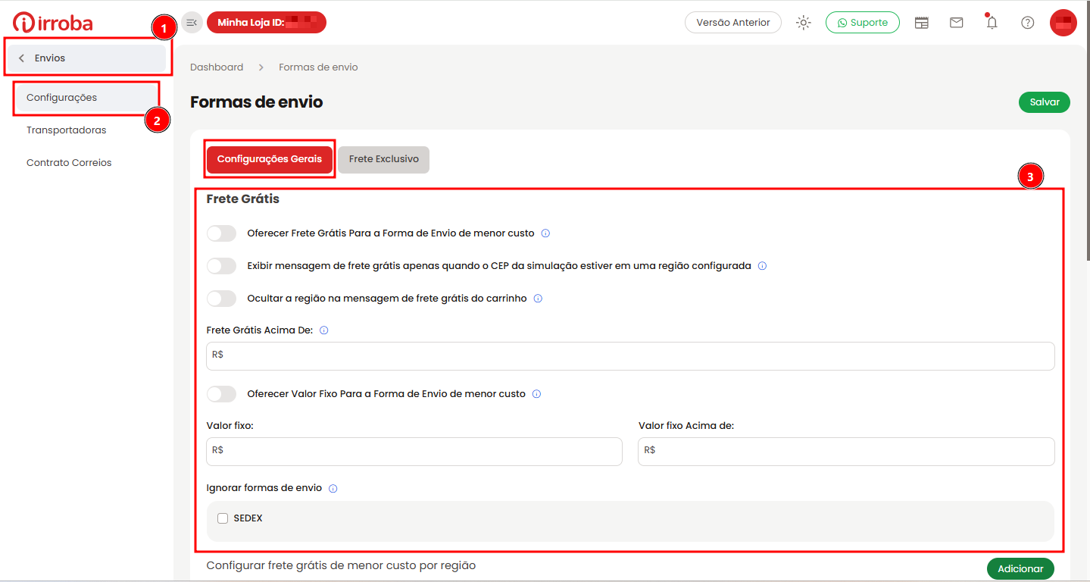Enable Oferecer Valor Fixo toggle

click(x=222, y=394)
